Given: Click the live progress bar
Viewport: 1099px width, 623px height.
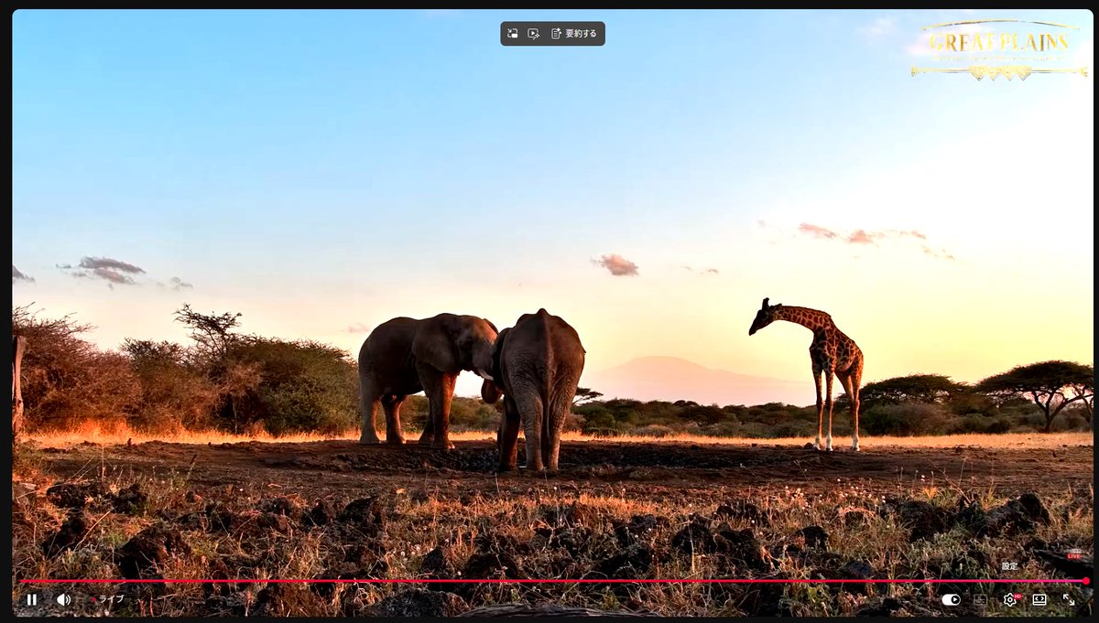Looking at the screenshot, I should click(x=552, y=581).
